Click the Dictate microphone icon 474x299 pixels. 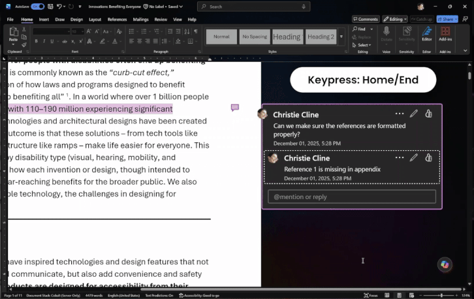[x=386, y=31]
